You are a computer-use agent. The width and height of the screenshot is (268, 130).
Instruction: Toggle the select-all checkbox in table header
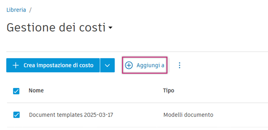[x=16, y=91]
